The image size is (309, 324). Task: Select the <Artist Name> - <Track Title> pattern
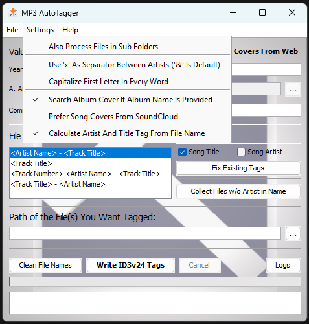tap(90, 153)
